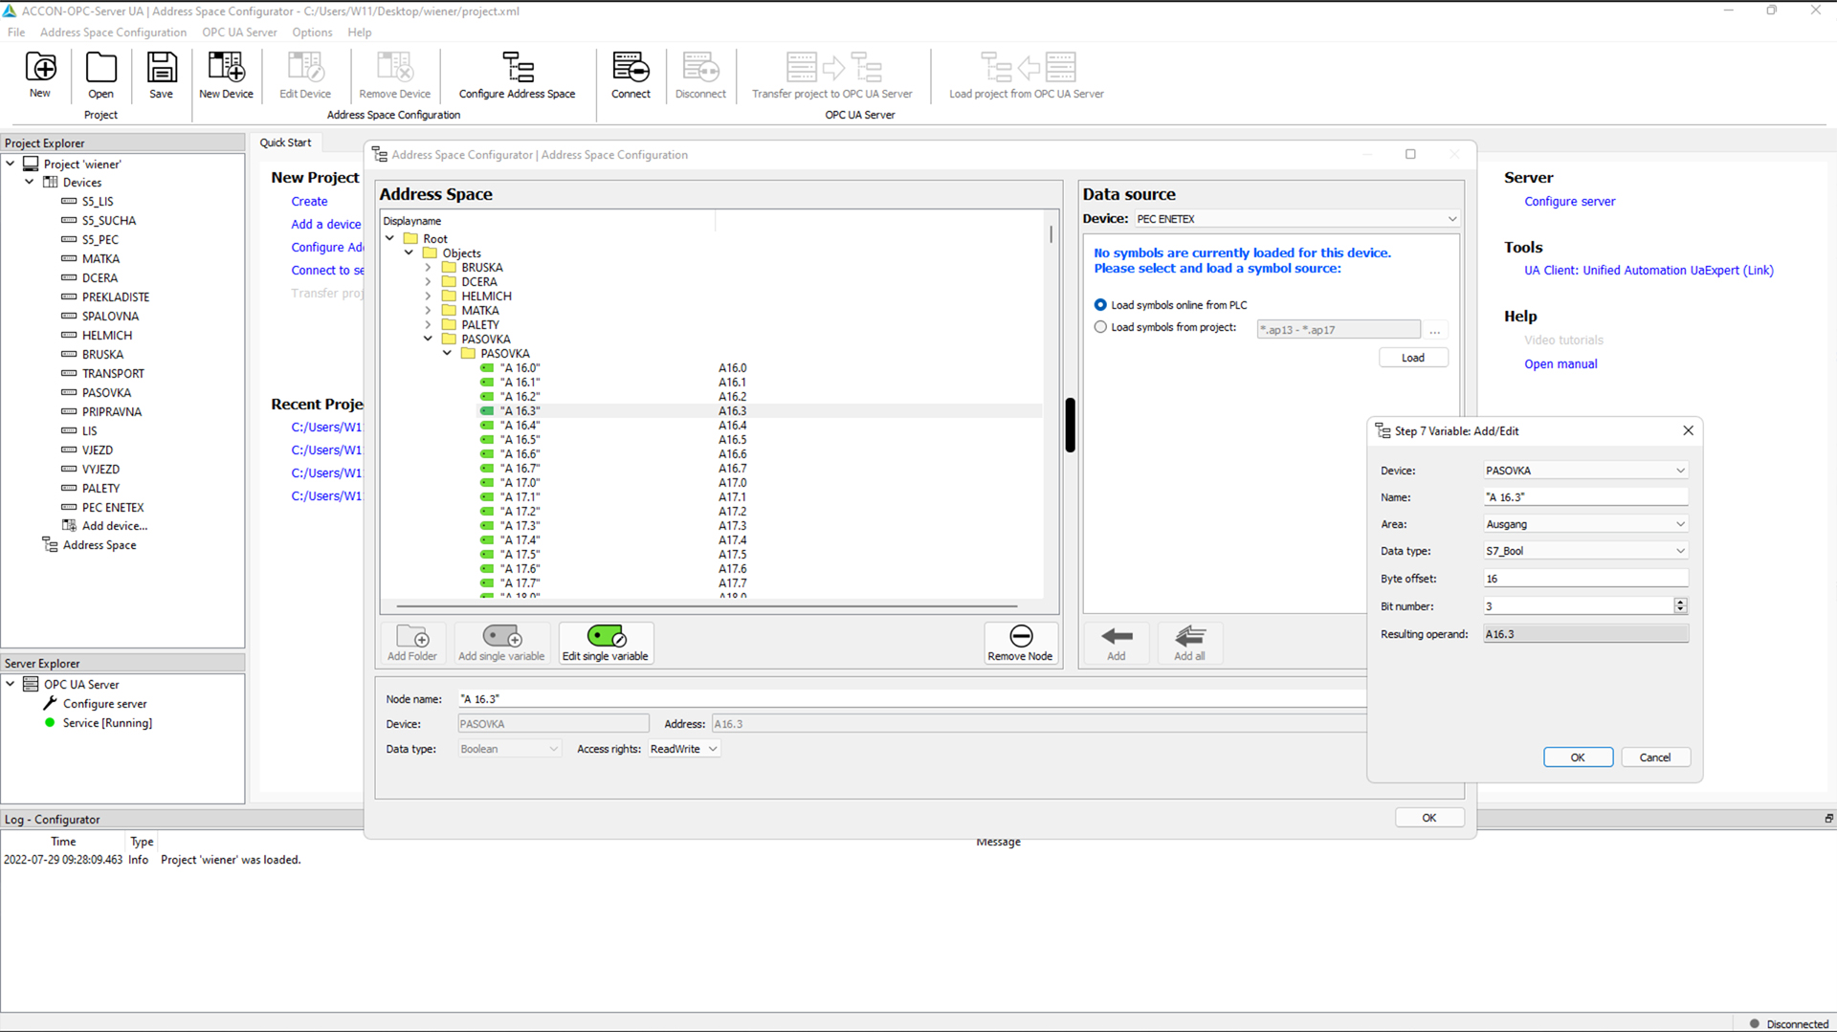Click Service [Running] status item
This screenshot has height=1032, width=1837.
pyautogui.click(x=106, y=723)
